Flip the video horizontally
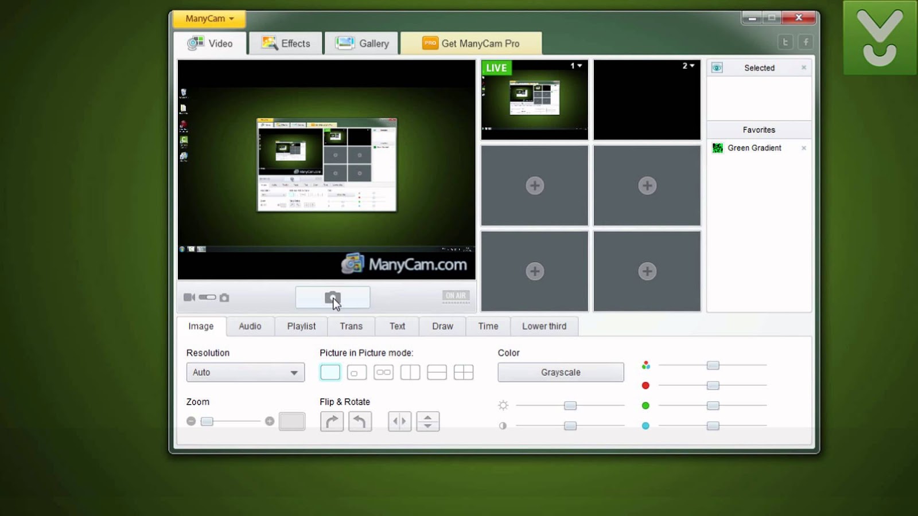 pyautogui.click(x=399, y=421)
